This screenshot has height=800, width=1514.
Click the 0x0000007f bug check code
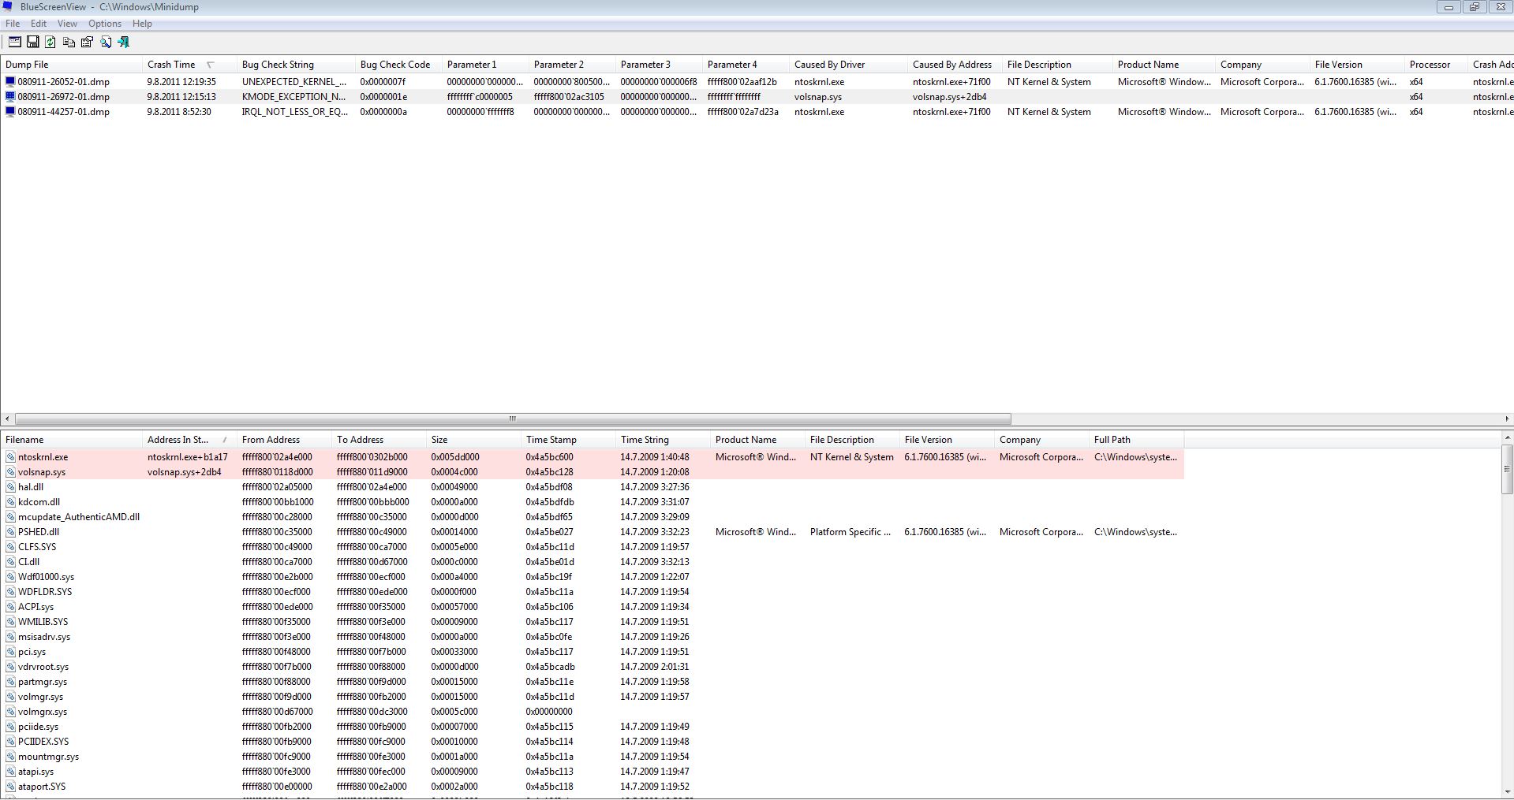pos(383,81)
